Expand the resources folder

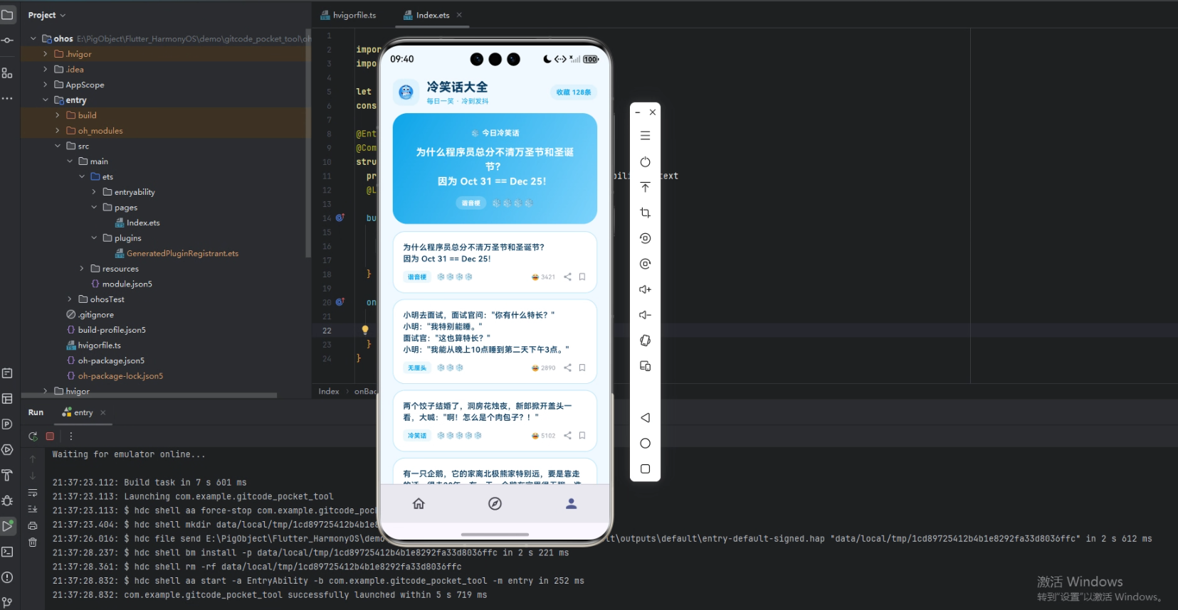(81, 269)
